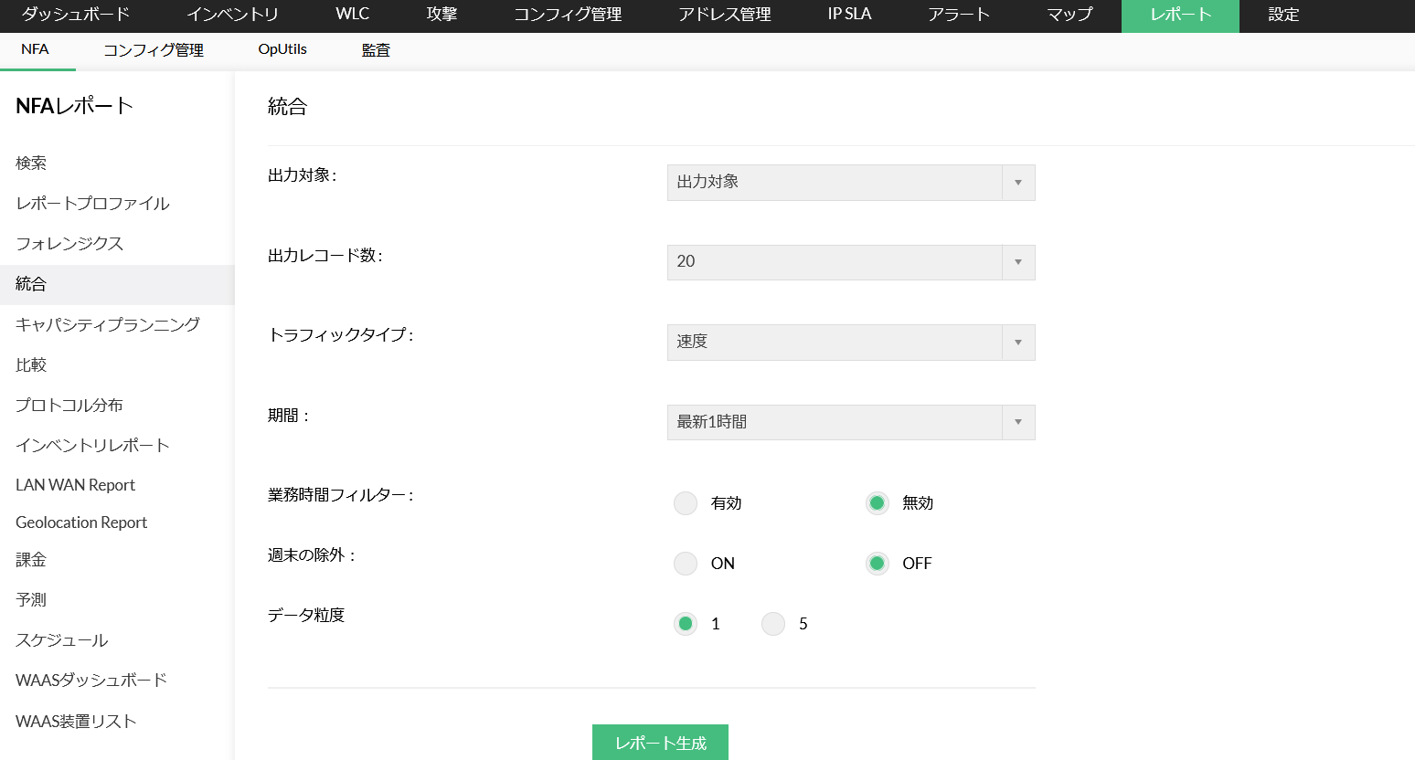This screenshot has height=760, width=1415.
Task: Open LAN WAN Report in the sidebar
Action: pos(76,485)
